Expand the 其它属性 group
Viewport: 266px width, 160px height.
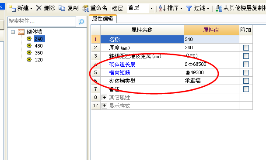(x=104, y=97)
